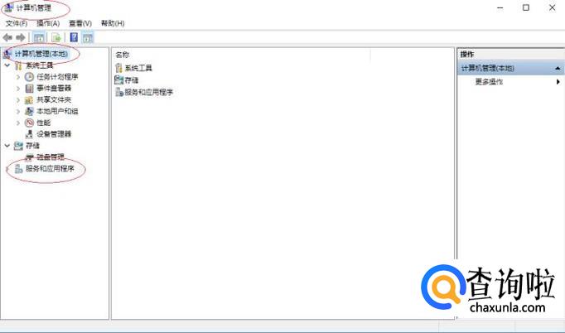Select 任务计划程序 clock icon in tree
565x333 pixels.
click(x=29, y=77)
